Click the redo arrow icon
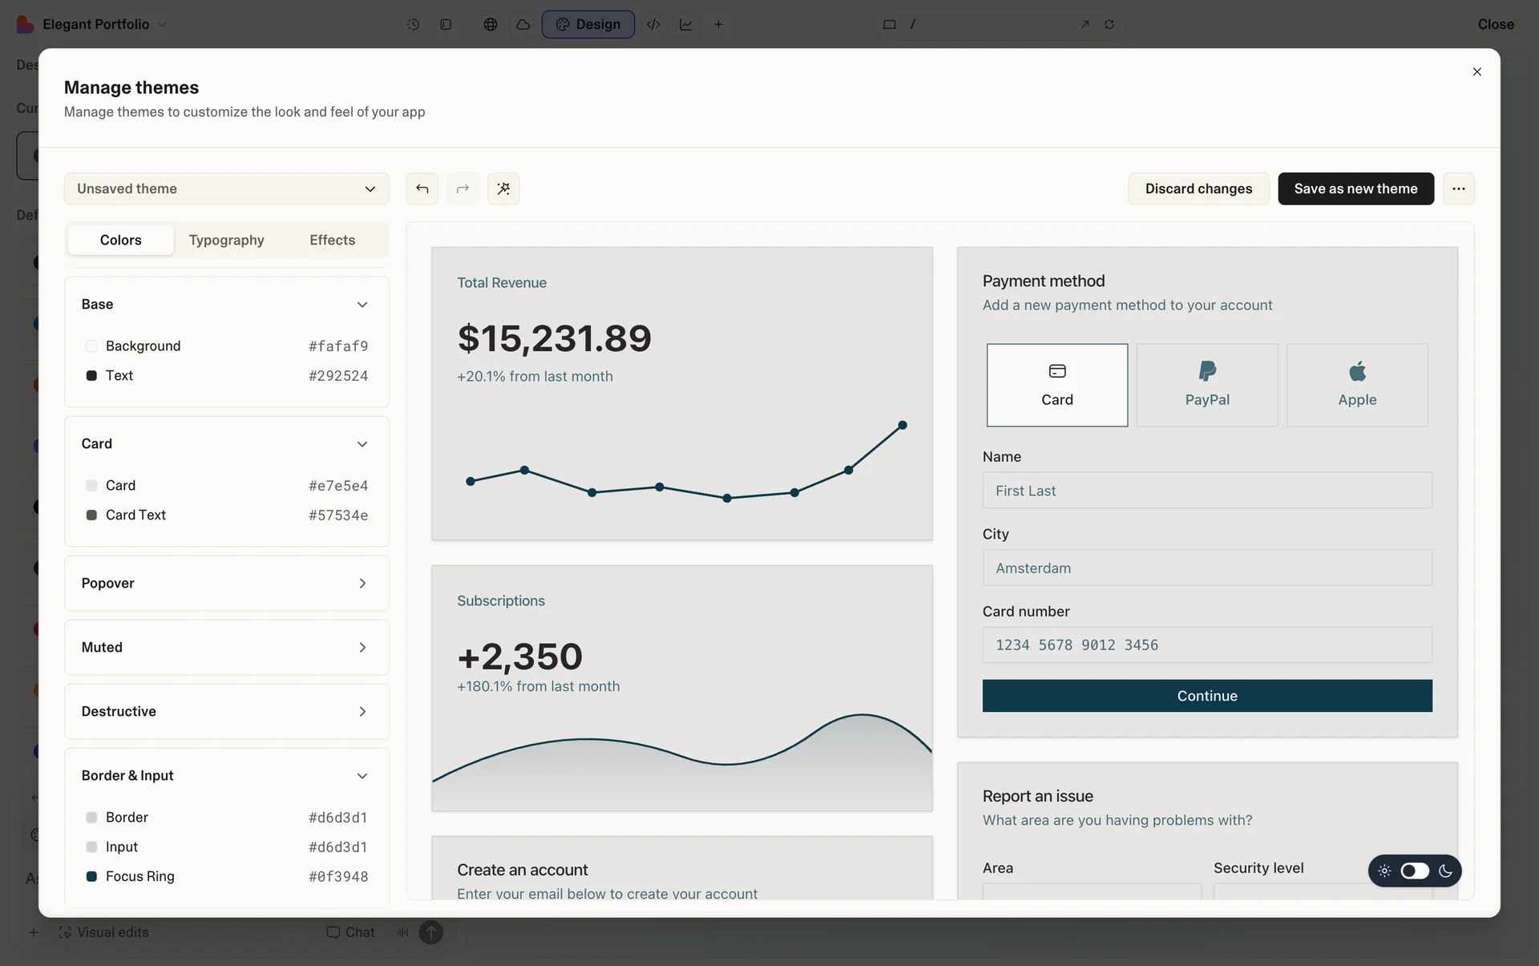Viewport: 1539px width, 966px height. click(x=463, y=188)
